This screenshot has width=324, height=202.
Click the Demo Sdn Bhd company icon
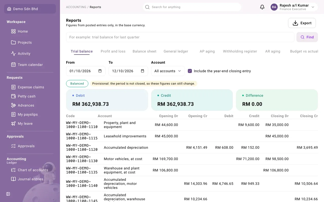[9, 9]
